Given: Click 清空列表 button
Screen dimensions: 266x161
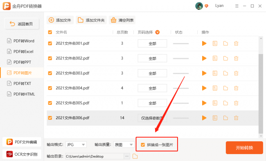Looking at the screenshot, I should (122, 20).
